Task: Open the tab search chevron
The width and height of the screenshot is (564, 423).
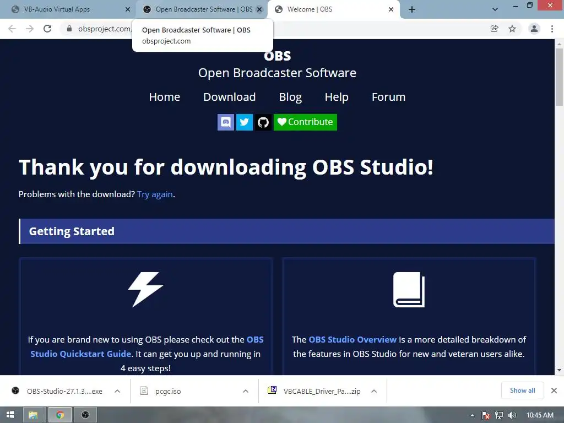Action: (x=495, y=9)
